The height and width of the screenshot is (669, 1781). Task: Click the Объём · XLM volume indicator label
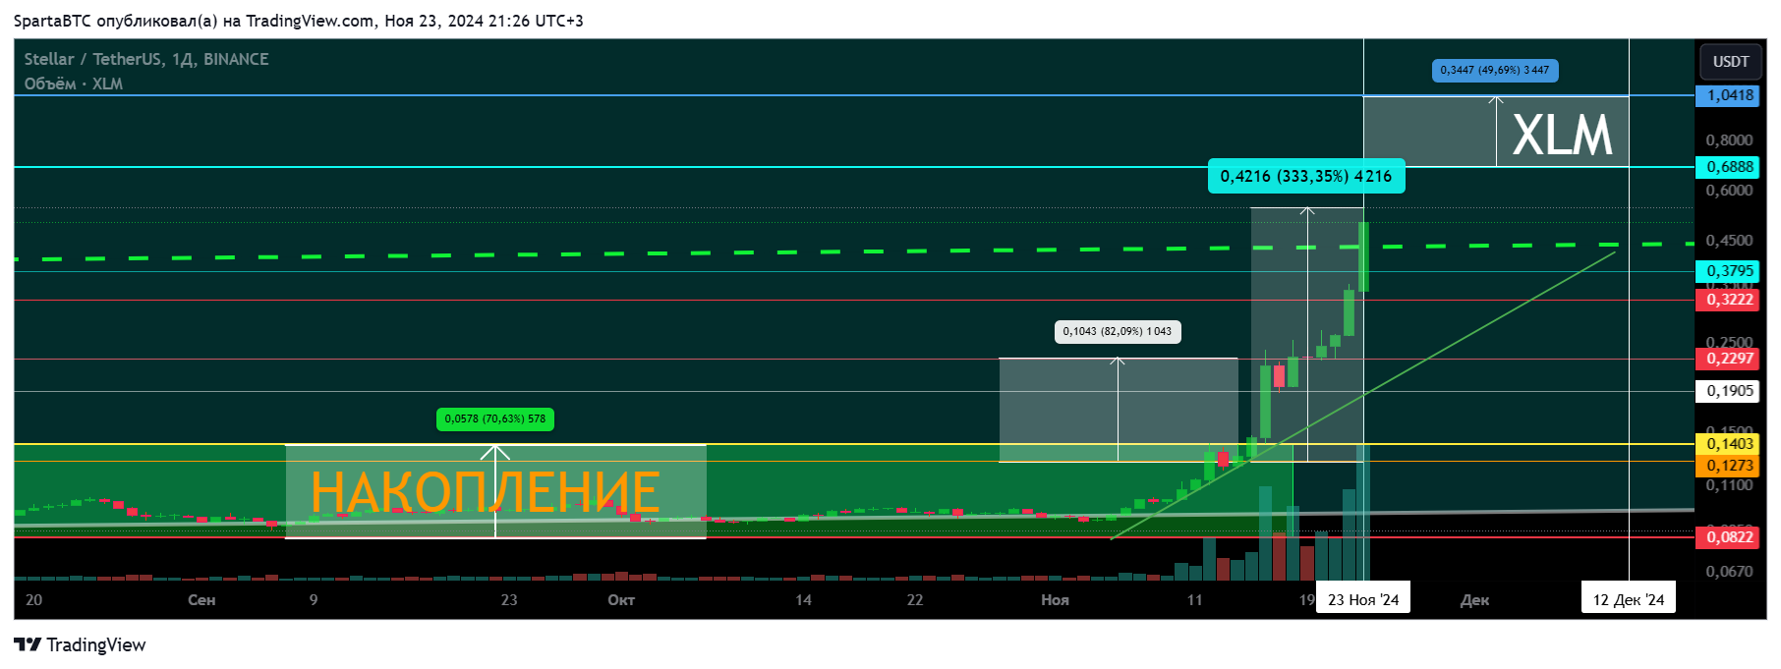point(74,84)
